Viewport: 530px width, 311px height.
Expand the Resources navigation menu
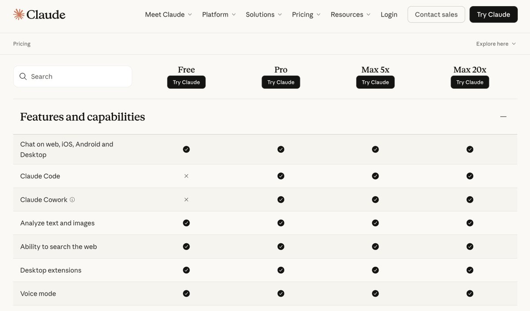point(351,15)
